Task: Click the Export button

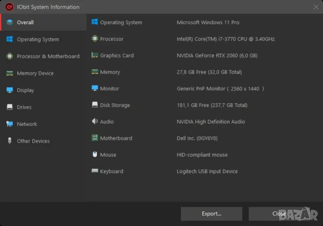Action: [211, 213]
